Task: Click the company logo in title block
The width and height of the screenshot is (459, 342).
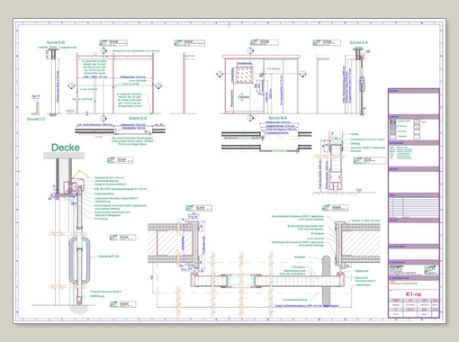Action: (431, 269)
